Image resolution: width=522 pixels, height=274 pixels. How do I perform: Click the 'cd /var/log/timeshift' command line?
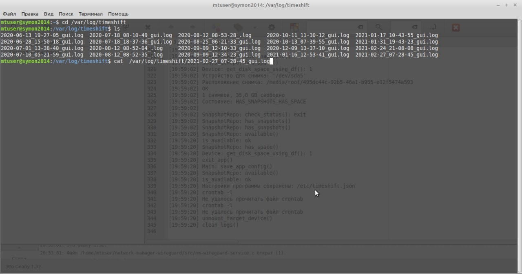coord(94,22)
